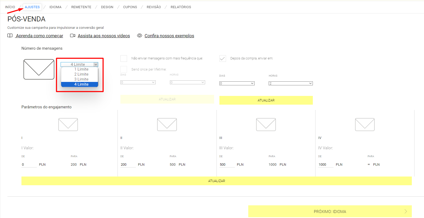Click the PRÓXIMO: IDIOMA button
Image resolution: width=424 pixels, height=218 pixels.
tap(330, 211)
